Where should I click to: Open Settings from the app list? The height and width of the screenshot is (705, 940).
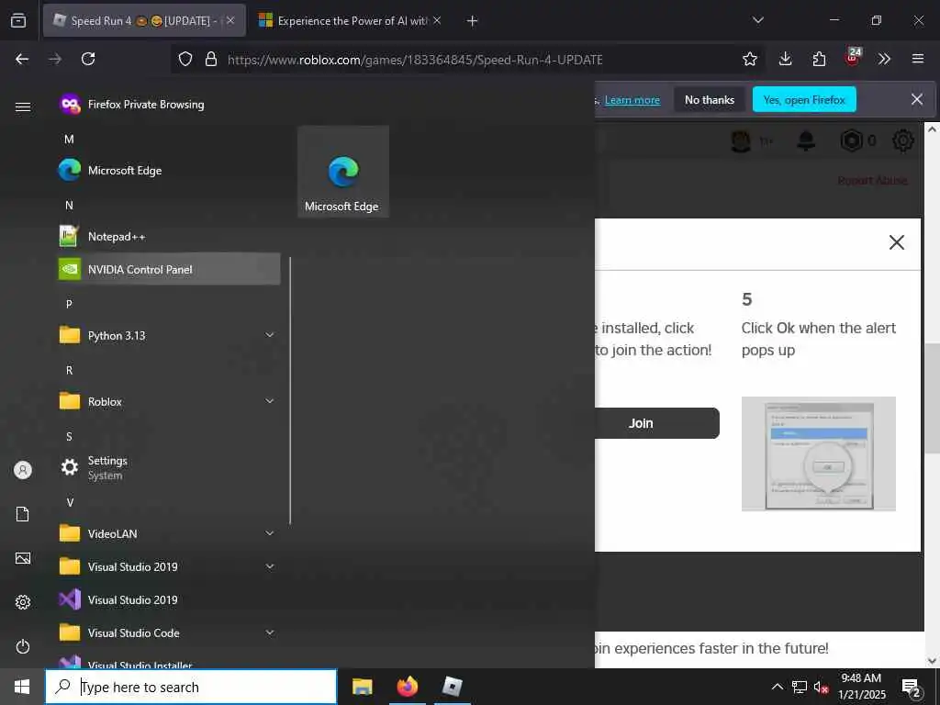click(x=168, y=467)
